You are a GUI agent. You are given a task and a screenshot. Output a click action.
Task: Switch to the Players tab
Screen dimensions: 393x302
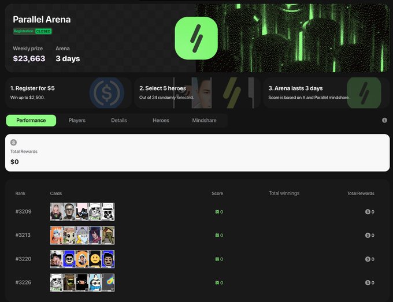click(x=77, y=120)
